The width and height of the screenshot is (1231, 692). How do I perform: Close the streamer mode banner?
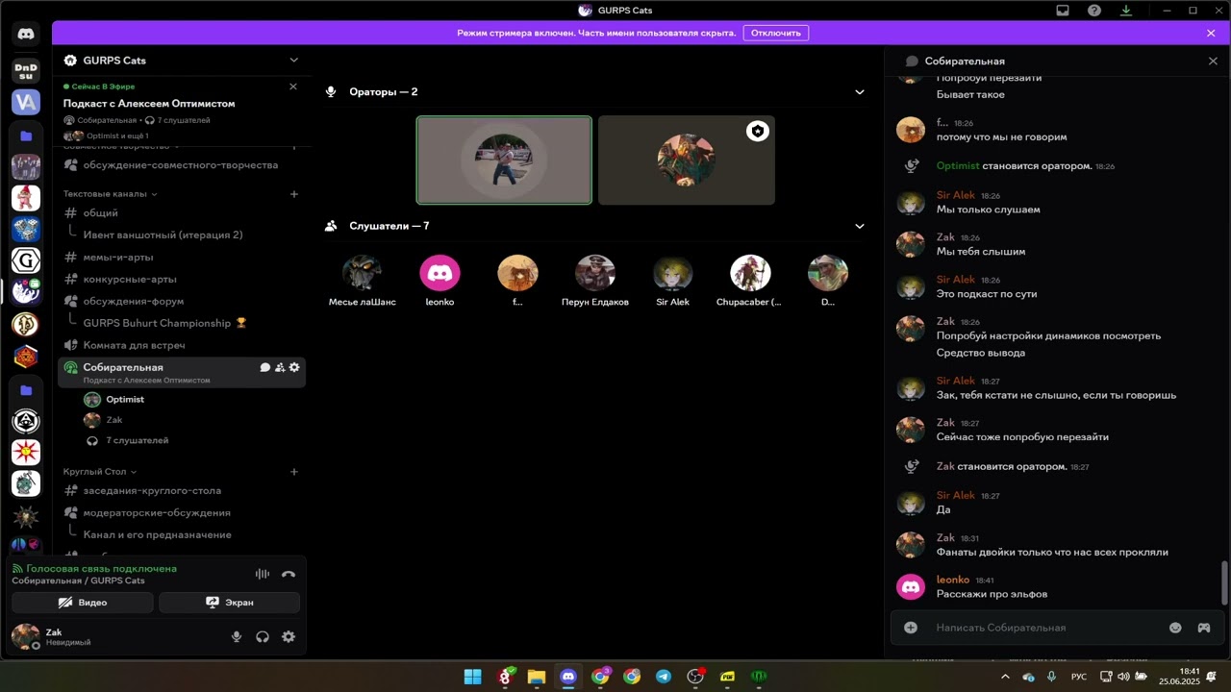coord(1211,33)
